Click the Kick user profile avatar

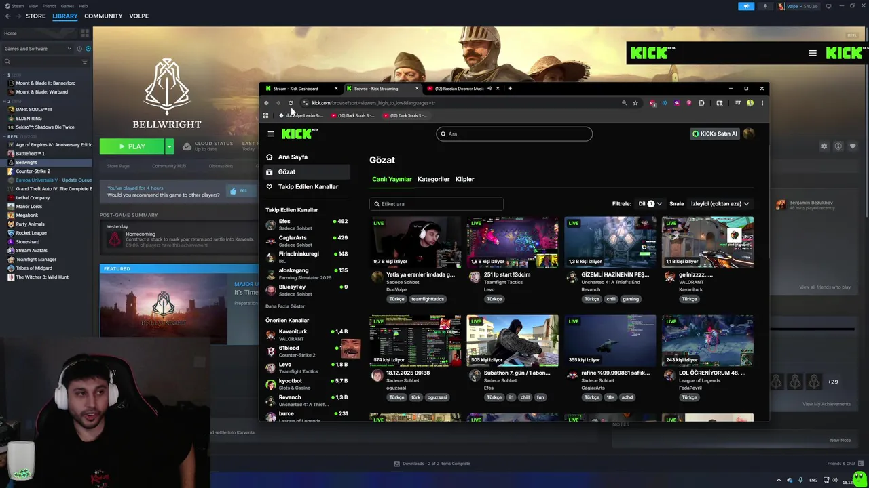click(749, 134)
